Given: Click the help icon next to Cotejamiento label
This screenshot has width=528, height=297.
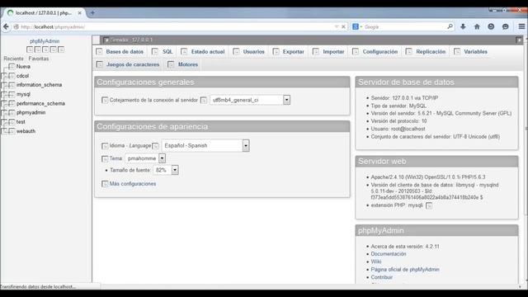Looking at the screenshot, I should click(x=204, y=100).
